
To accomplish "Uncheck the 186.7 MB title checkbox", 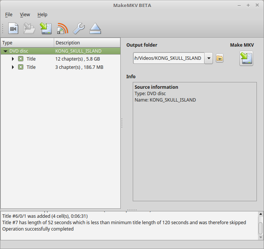I will pos(21,67).
